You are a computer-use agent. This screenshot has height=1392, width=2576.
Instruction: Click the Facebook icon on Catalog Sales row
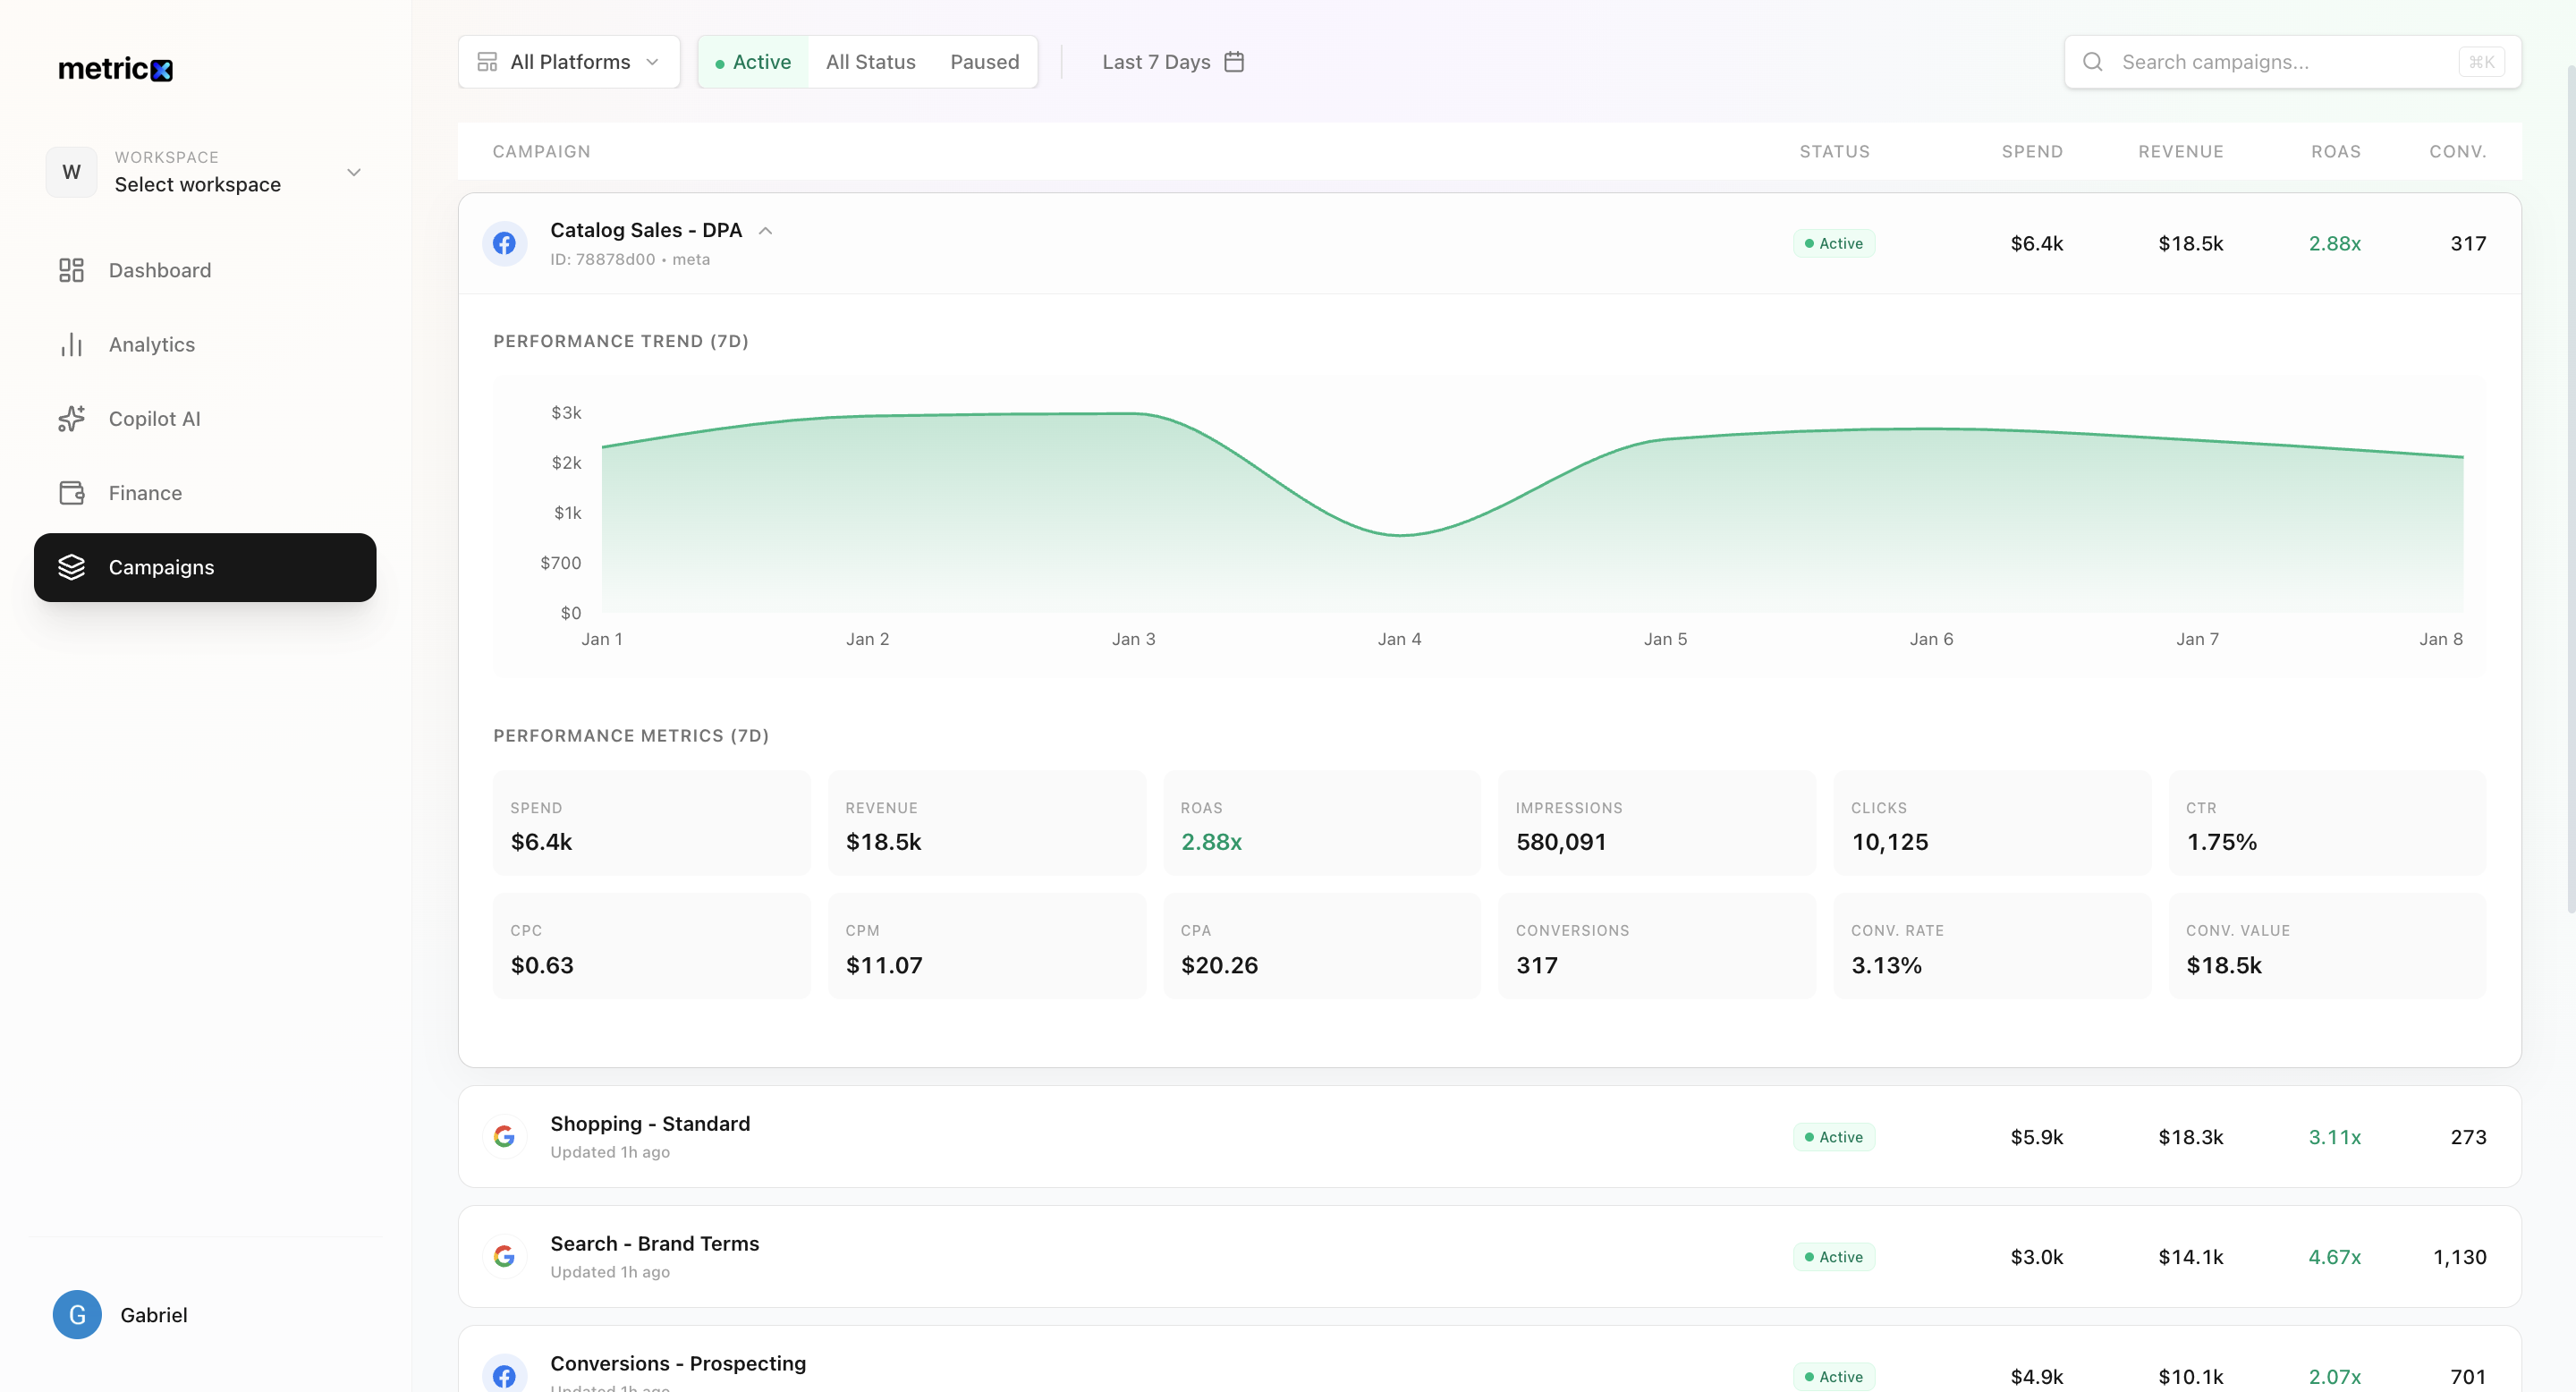(x=505, y=243)
